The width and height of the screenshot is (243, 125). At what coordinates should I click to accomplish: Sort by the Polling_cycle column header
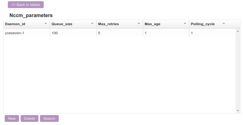(203, 24)
